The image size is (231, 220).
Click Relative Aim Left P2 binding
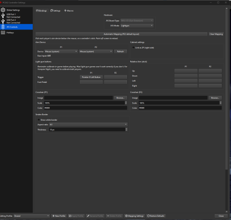click(210, 81)
